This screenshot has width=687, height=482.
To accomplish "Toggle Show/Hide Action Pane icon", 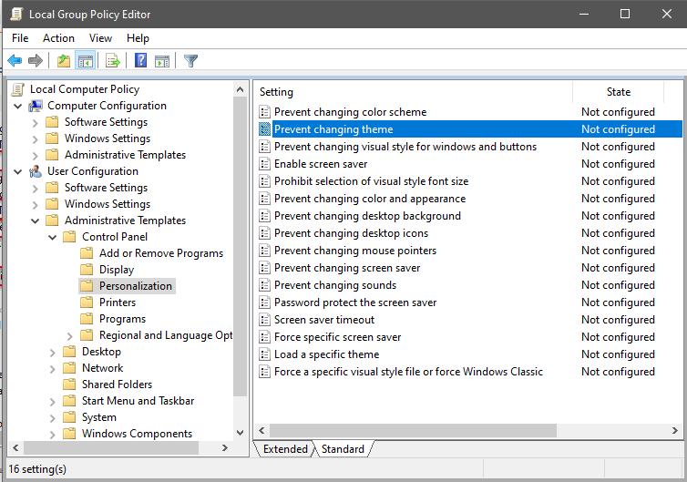I will (162, 61).
